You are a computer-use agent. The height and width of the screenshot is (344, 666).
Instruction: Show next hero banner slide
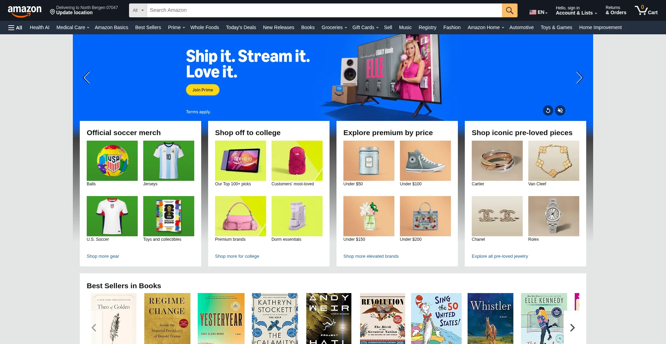[579, 78]
